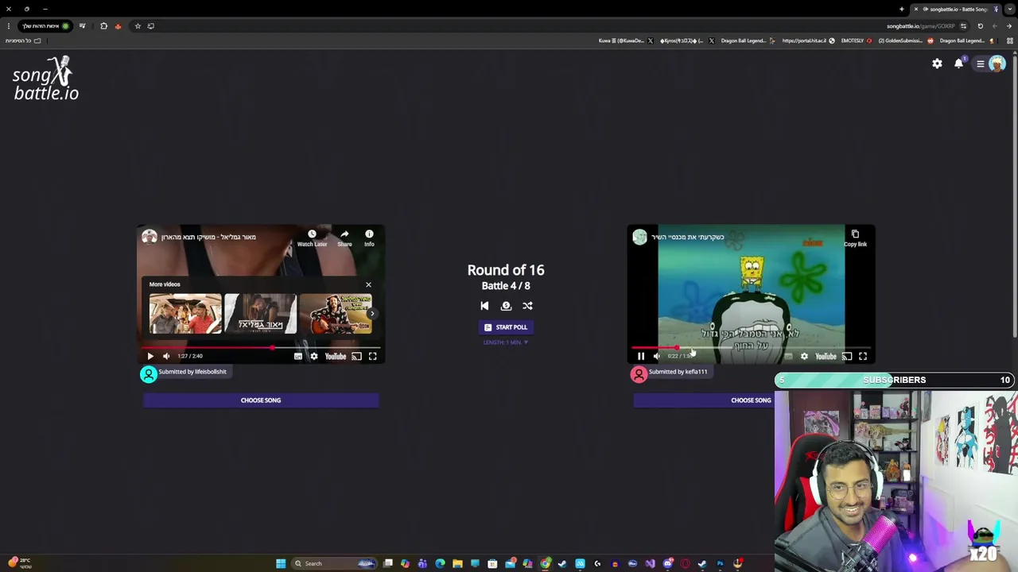
Task: Open a new browser tab
Action: [x=901, y=10]
